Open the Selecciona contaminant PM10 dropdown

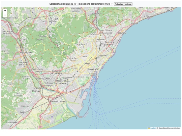click(x=109, y=4)
